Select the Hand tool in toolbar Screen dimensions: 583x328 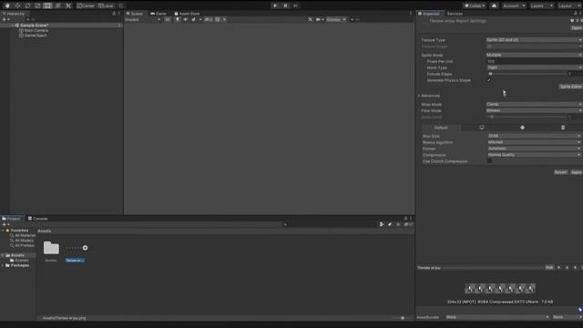(x=7, y=5)
